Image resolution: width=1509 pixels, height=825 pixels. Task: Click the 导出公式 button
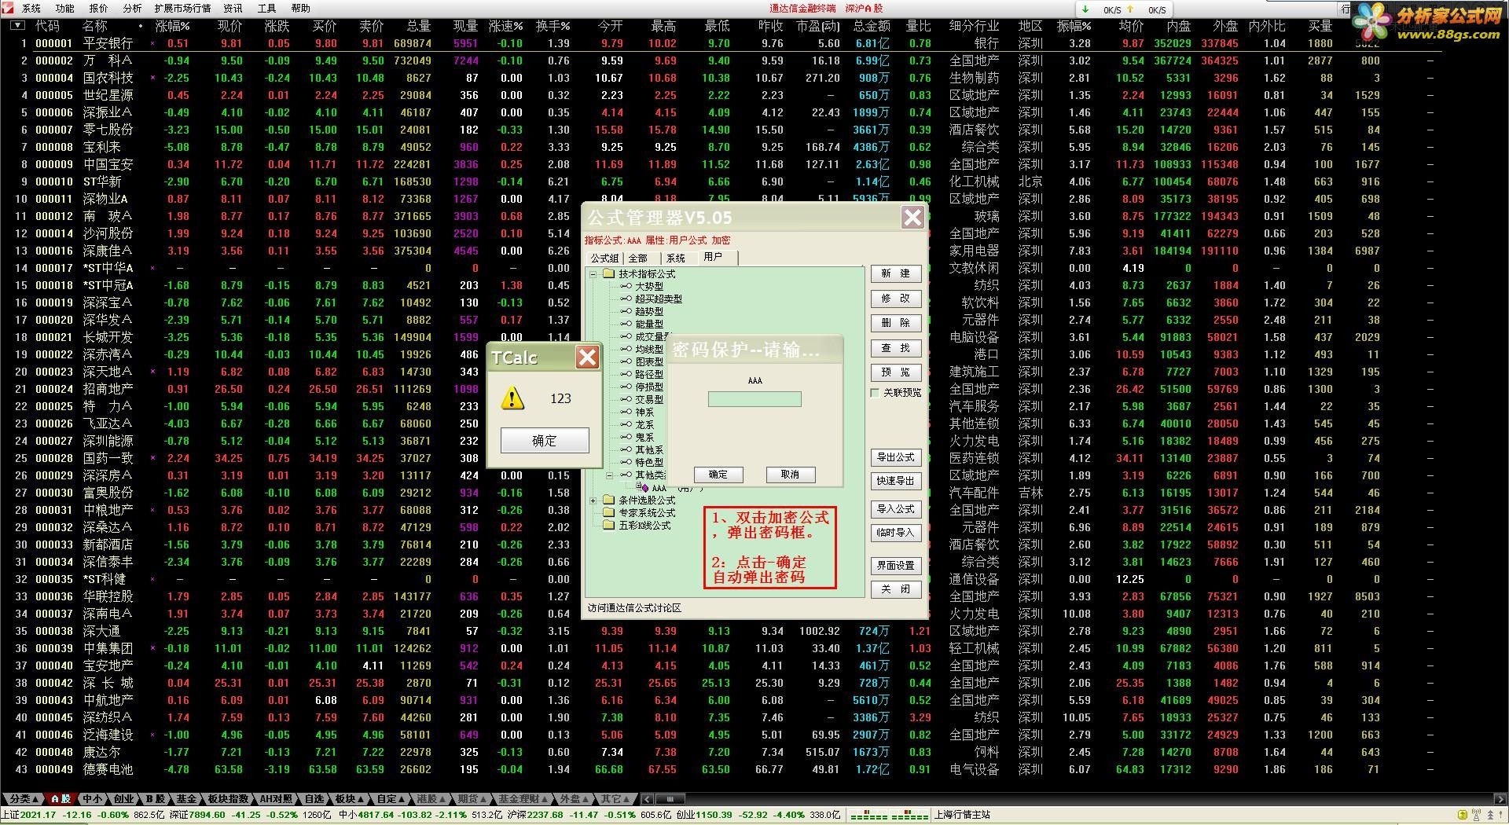895,457
